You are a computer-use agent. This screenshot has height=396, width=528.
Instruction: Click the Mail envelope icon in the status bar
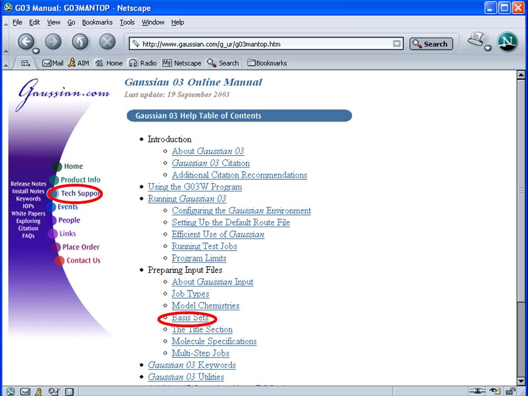(x=25, y=391)
